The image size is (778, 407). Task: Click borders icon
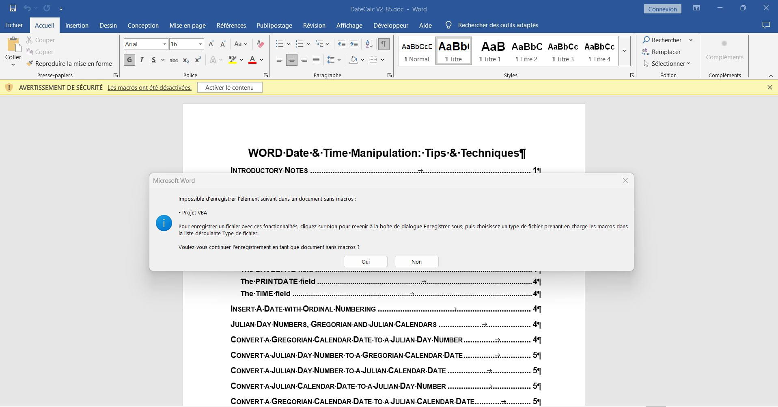(x=373, y=60)
